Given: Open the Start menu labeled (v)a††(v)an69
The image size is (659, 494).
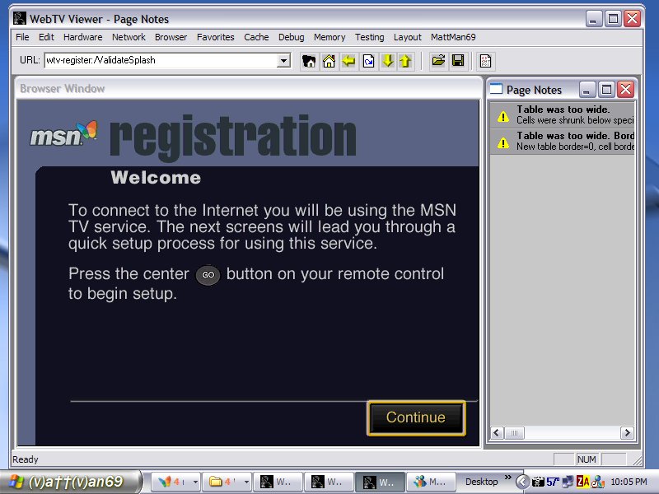Looking at the screenshot, I should [70, 482].
